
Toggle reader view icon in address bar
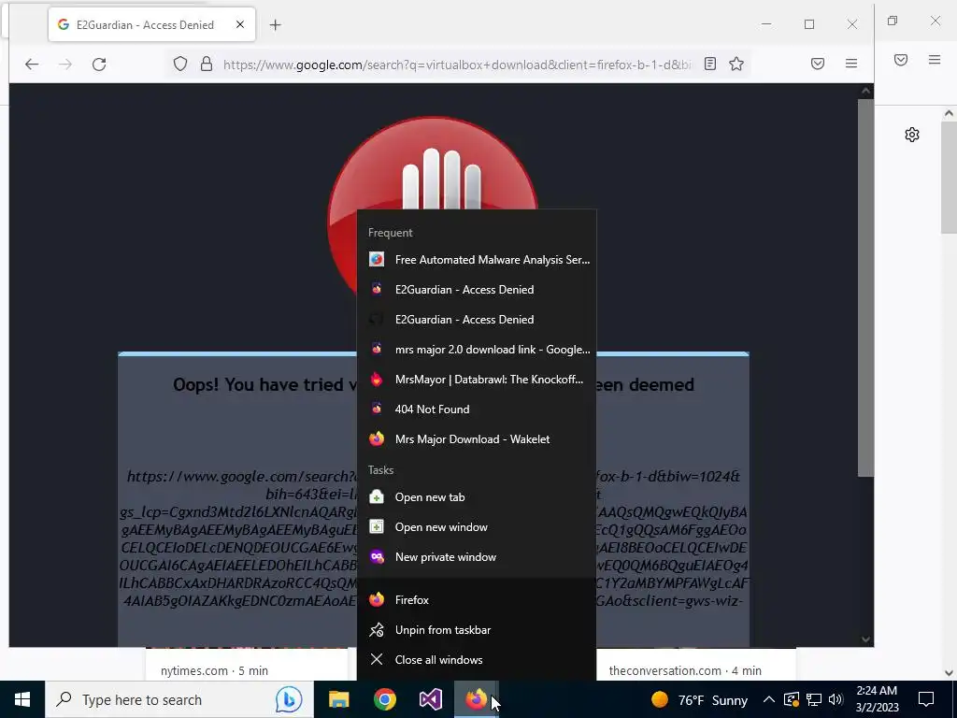pyautogui.click(x=710, y=65)
